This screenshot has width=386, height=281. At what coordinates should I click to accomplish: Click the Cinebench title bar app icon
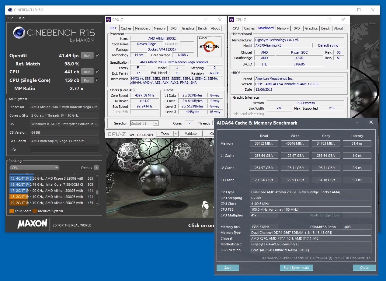tap(10, 10)
